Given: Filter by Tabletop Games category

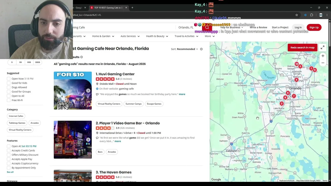Looking at the screenshot, I should 17,123.
